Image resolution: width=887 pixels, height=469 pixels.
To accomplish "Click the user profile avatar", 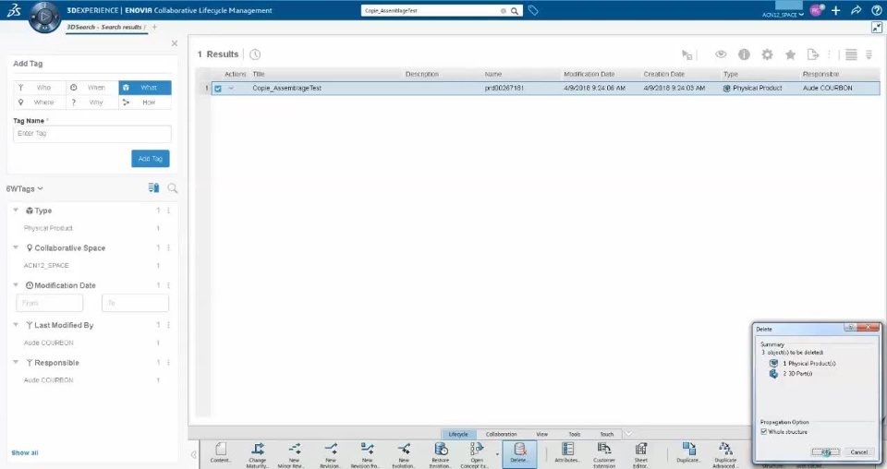I will click(x=816, y=10).
